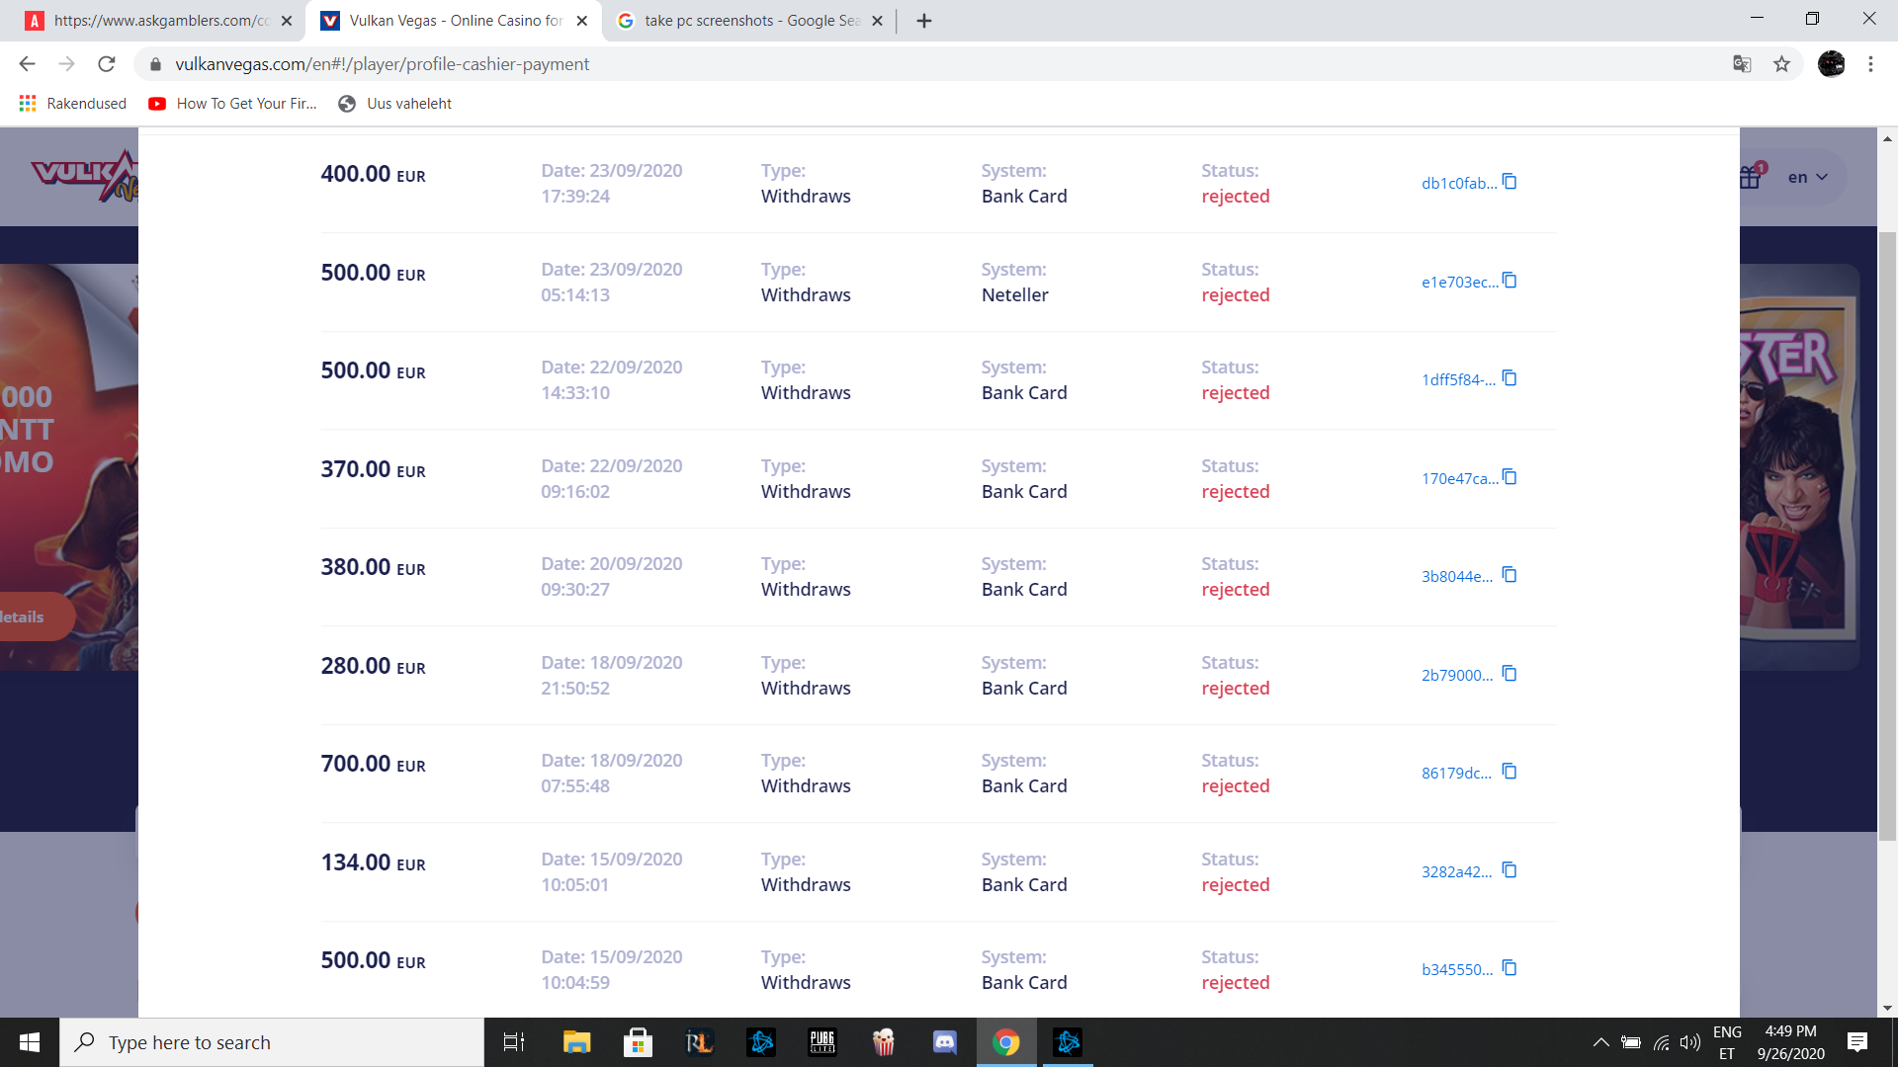Click the 2b79000... transaction link
The image size is (1898, 1067).
1457,675
